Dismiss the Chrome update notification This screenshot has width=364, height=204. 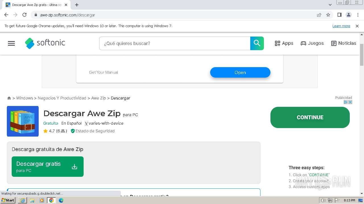click(x=357, y=26)
